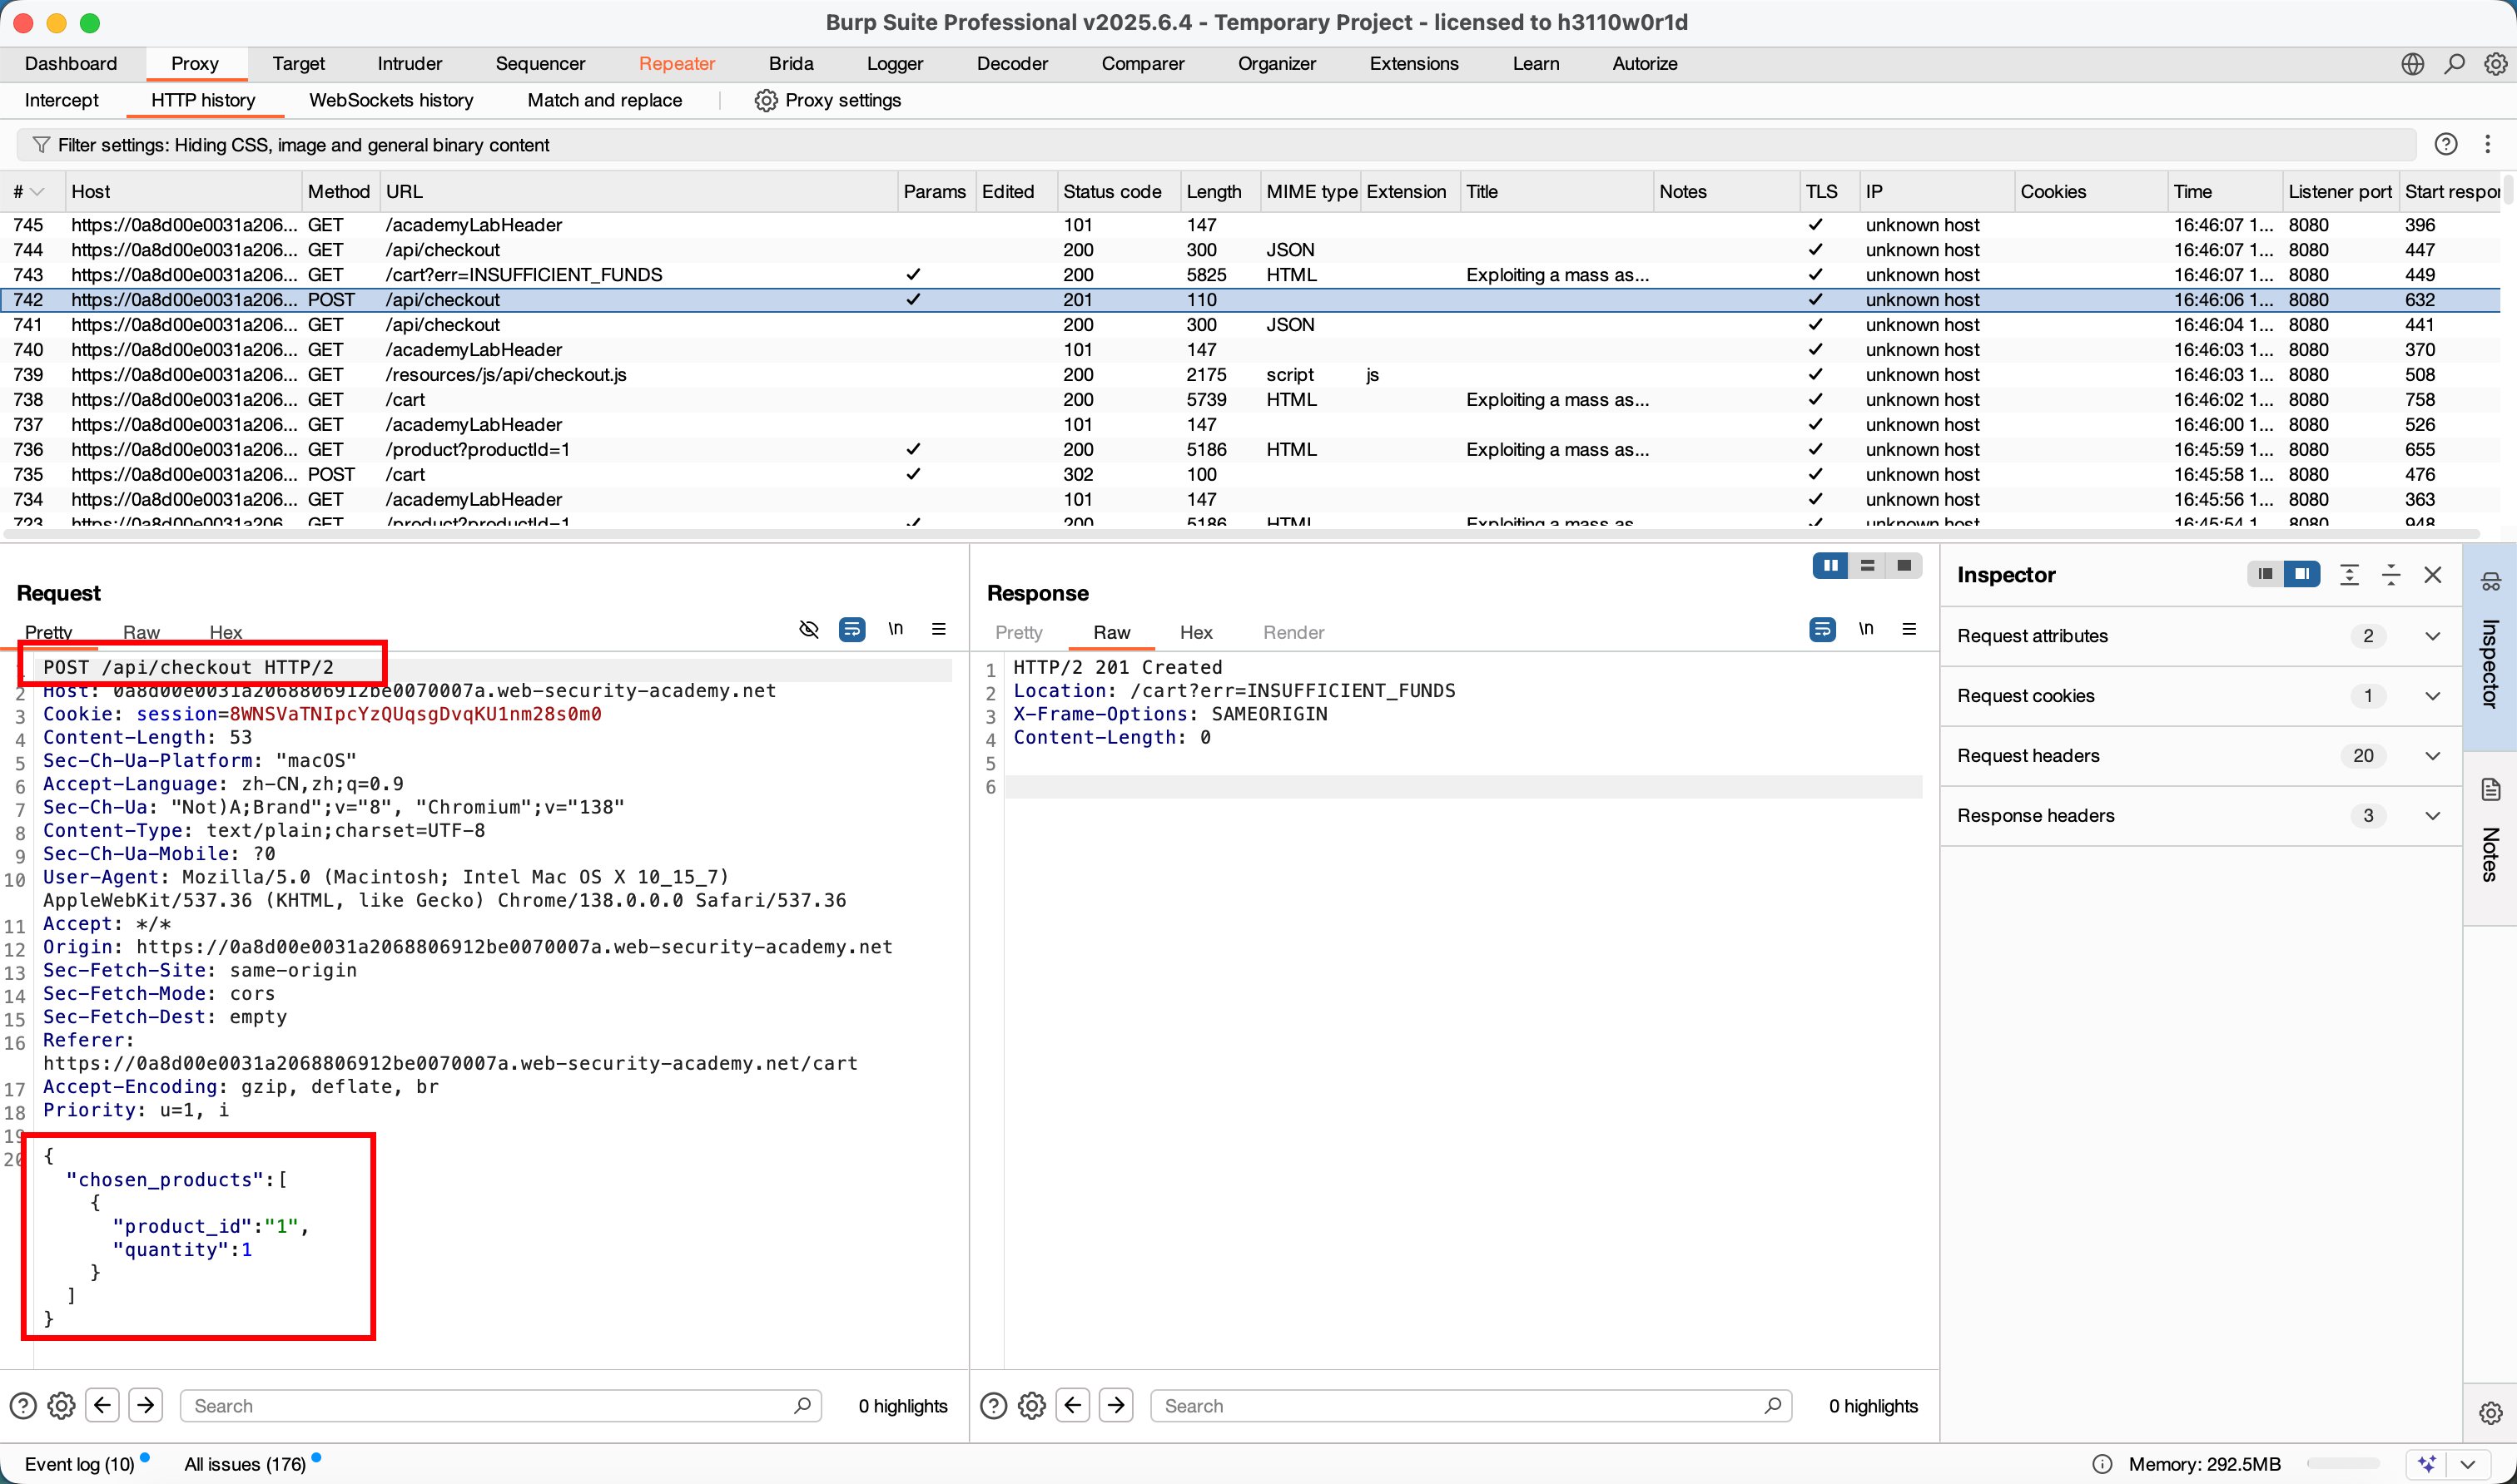Open the Notes side panel icon

click(x=2490, y=790)
